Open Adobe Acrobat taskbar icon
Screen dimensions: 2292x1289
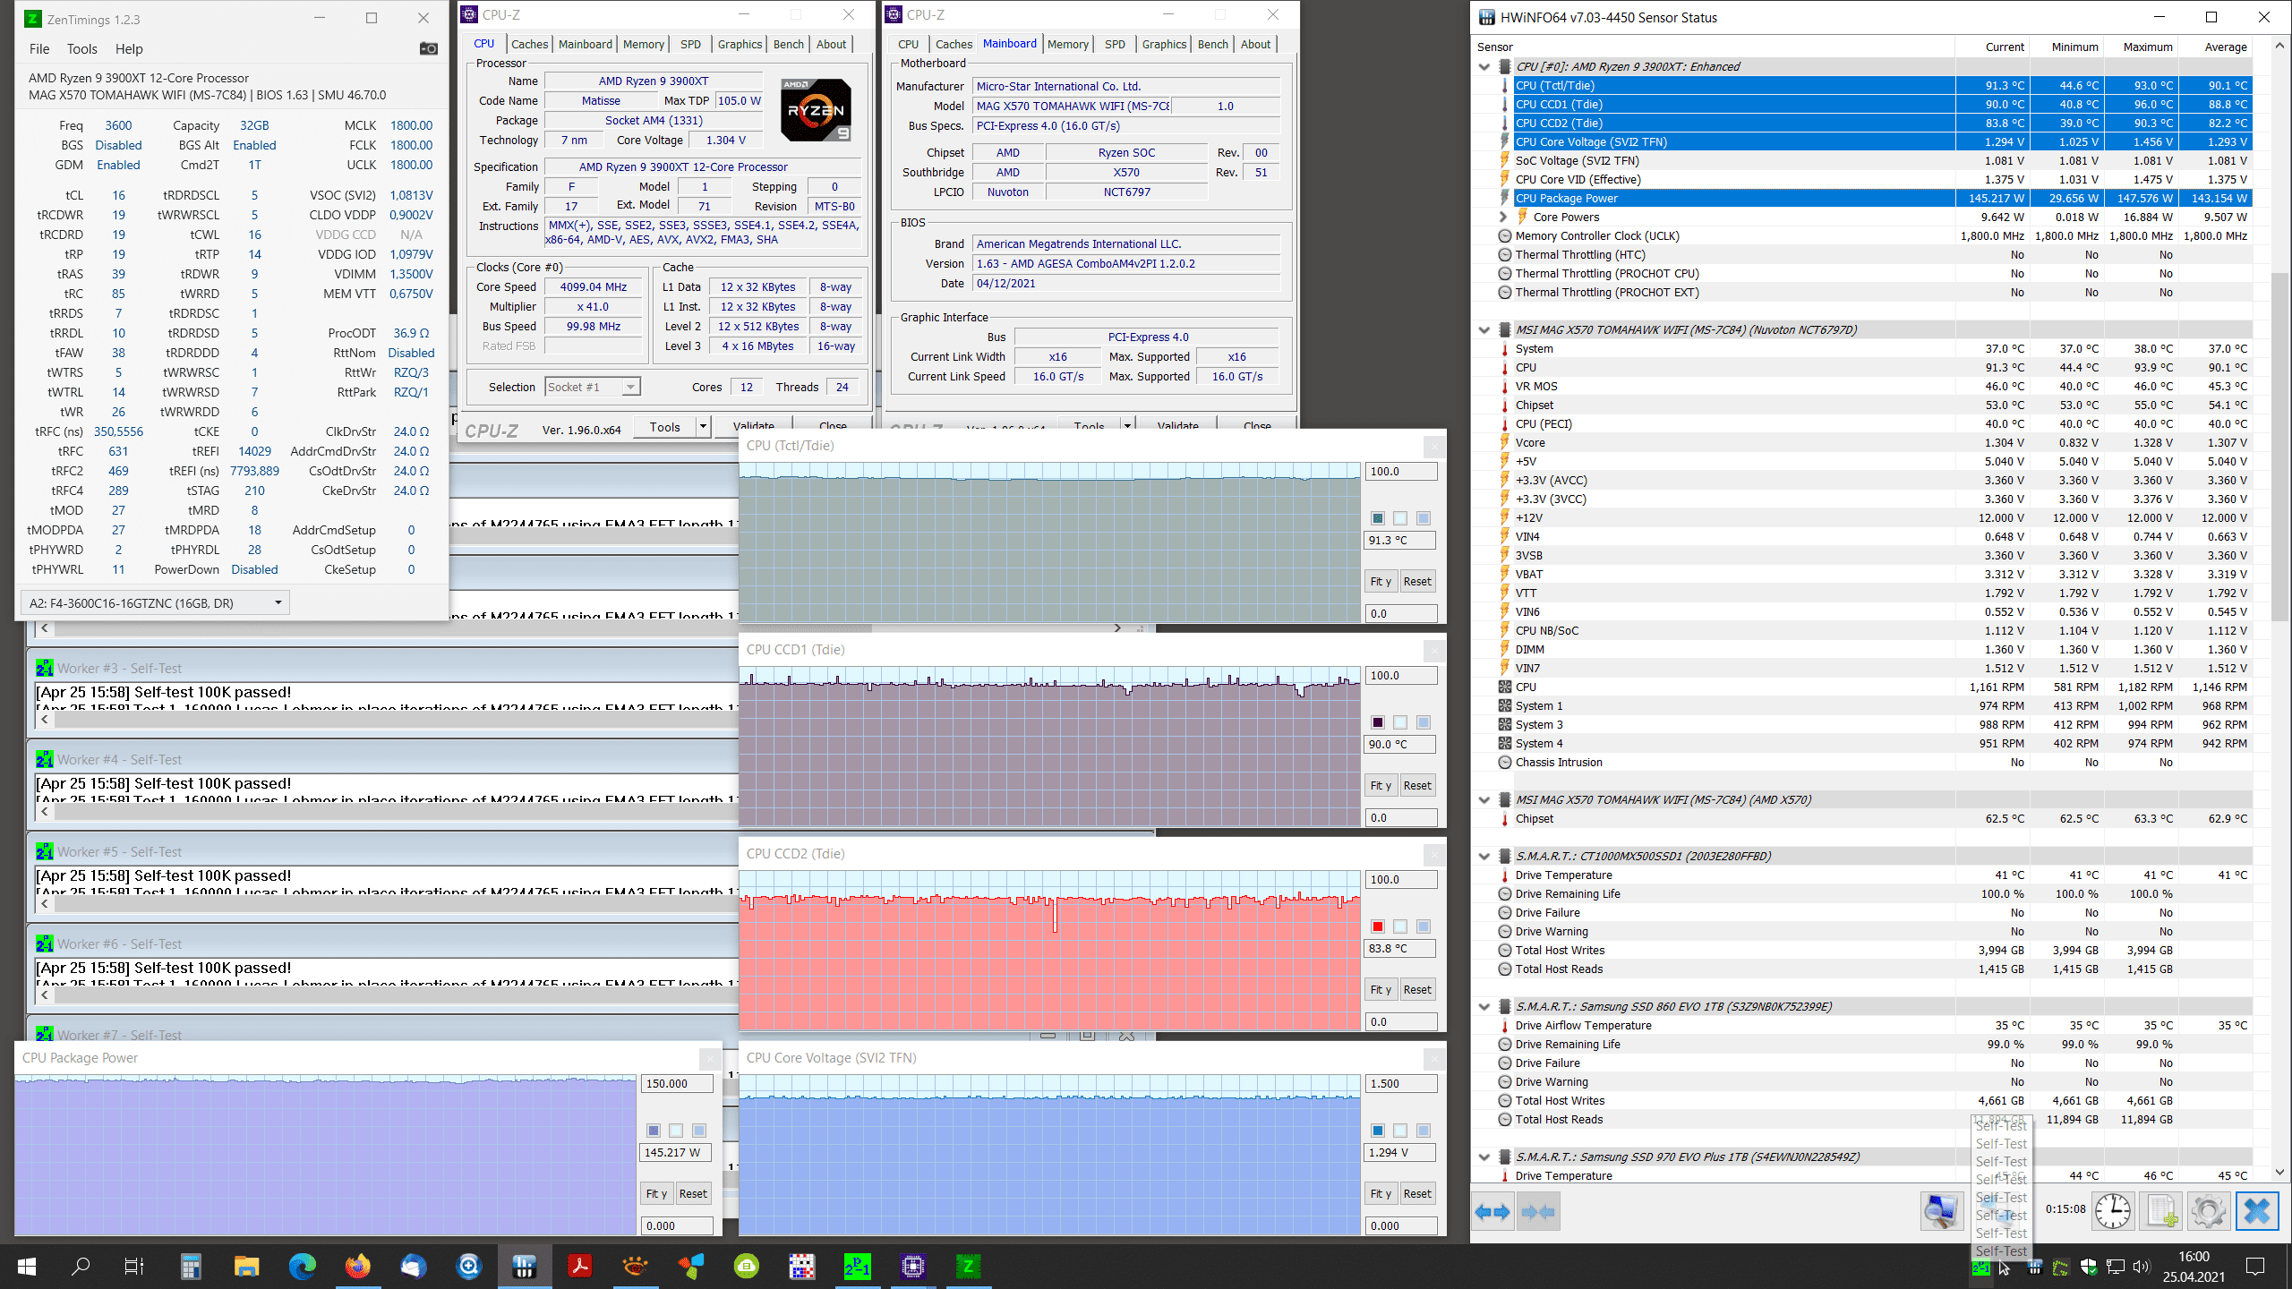pyautogui.click(x=579, y=1266)
